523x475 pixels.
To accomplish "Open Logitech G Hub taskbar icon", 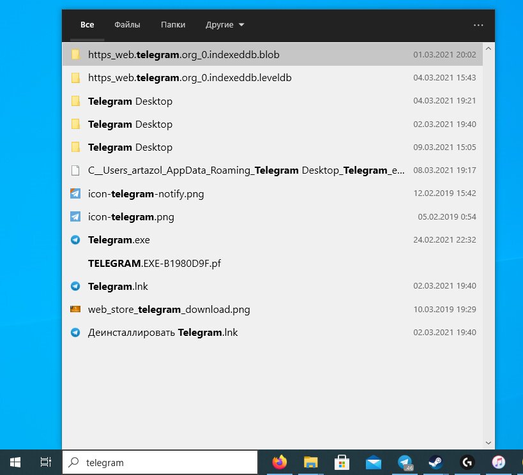I will (467, 462).
